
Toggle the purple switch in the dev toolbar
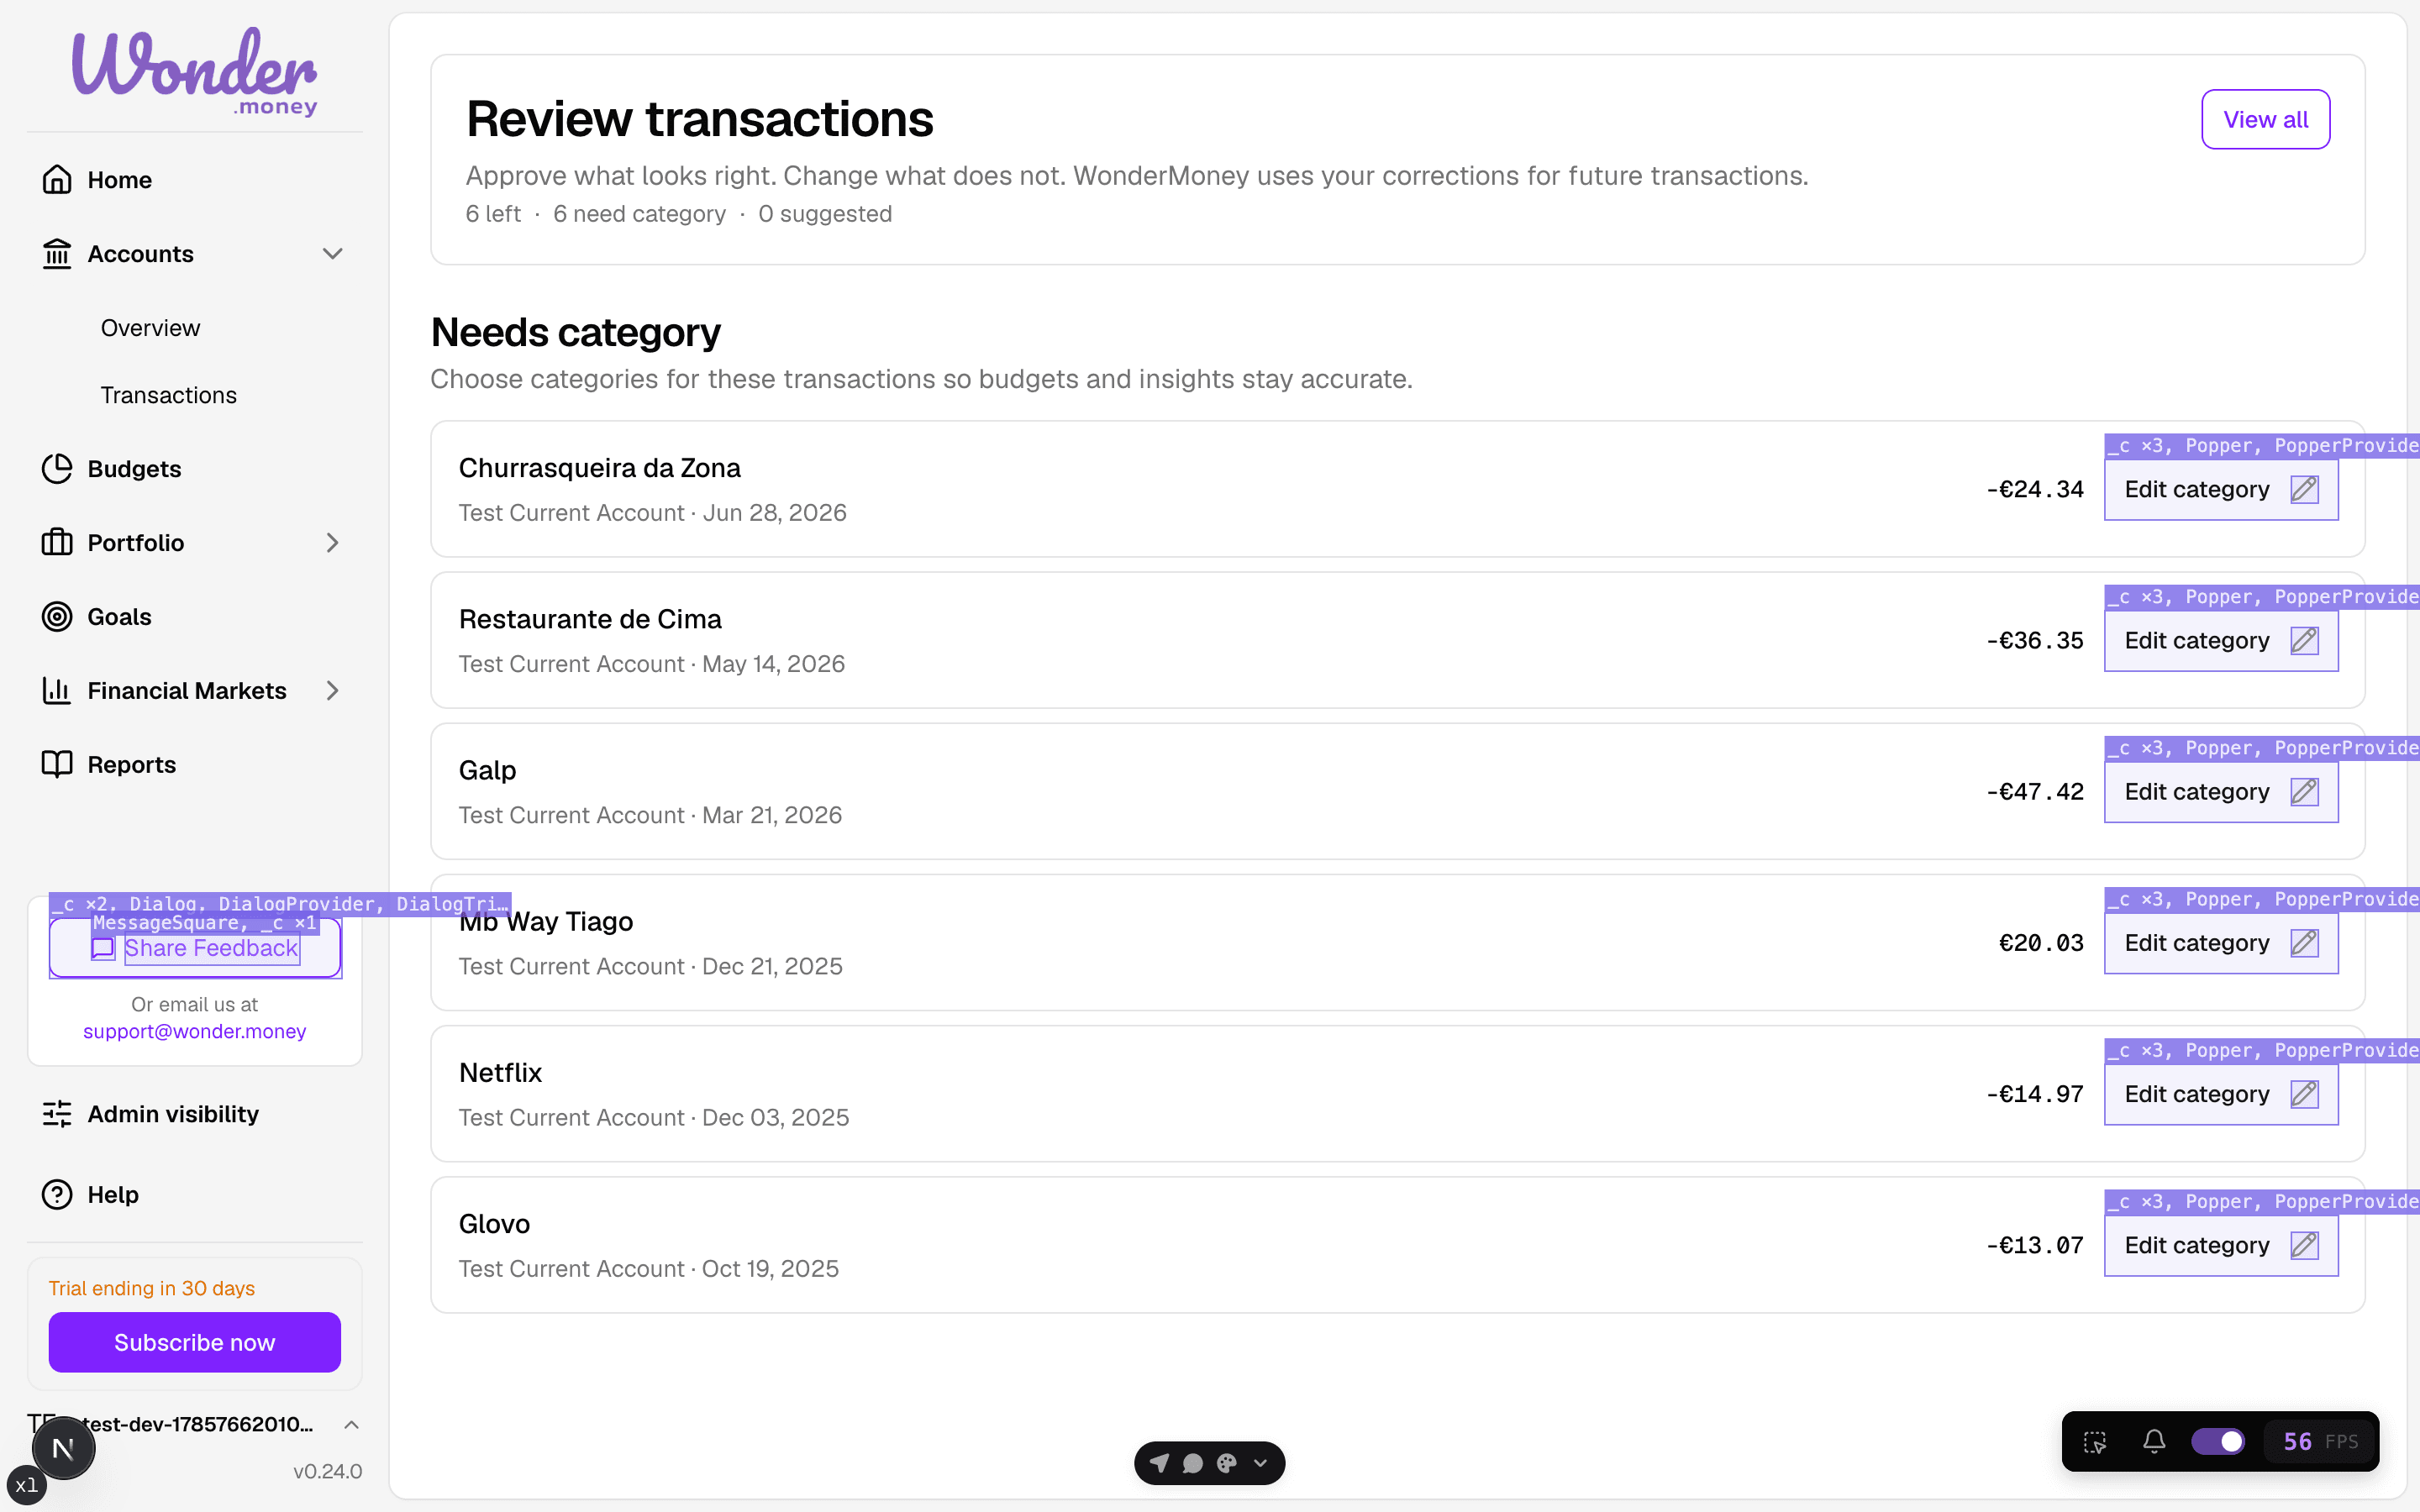(x=2217, y=1441)
